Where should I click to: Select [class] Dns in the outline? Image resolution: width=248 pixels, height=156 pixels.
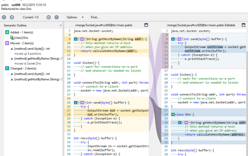[21, 38]
